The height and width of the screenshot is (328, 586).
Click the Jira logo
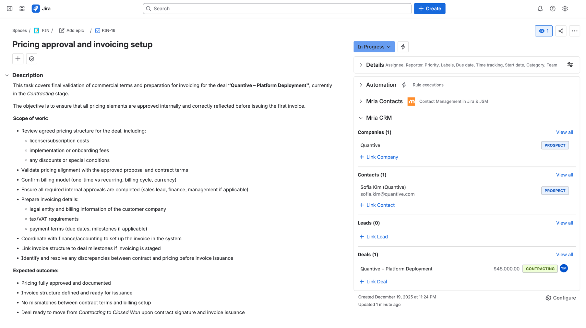pos(41,8)
